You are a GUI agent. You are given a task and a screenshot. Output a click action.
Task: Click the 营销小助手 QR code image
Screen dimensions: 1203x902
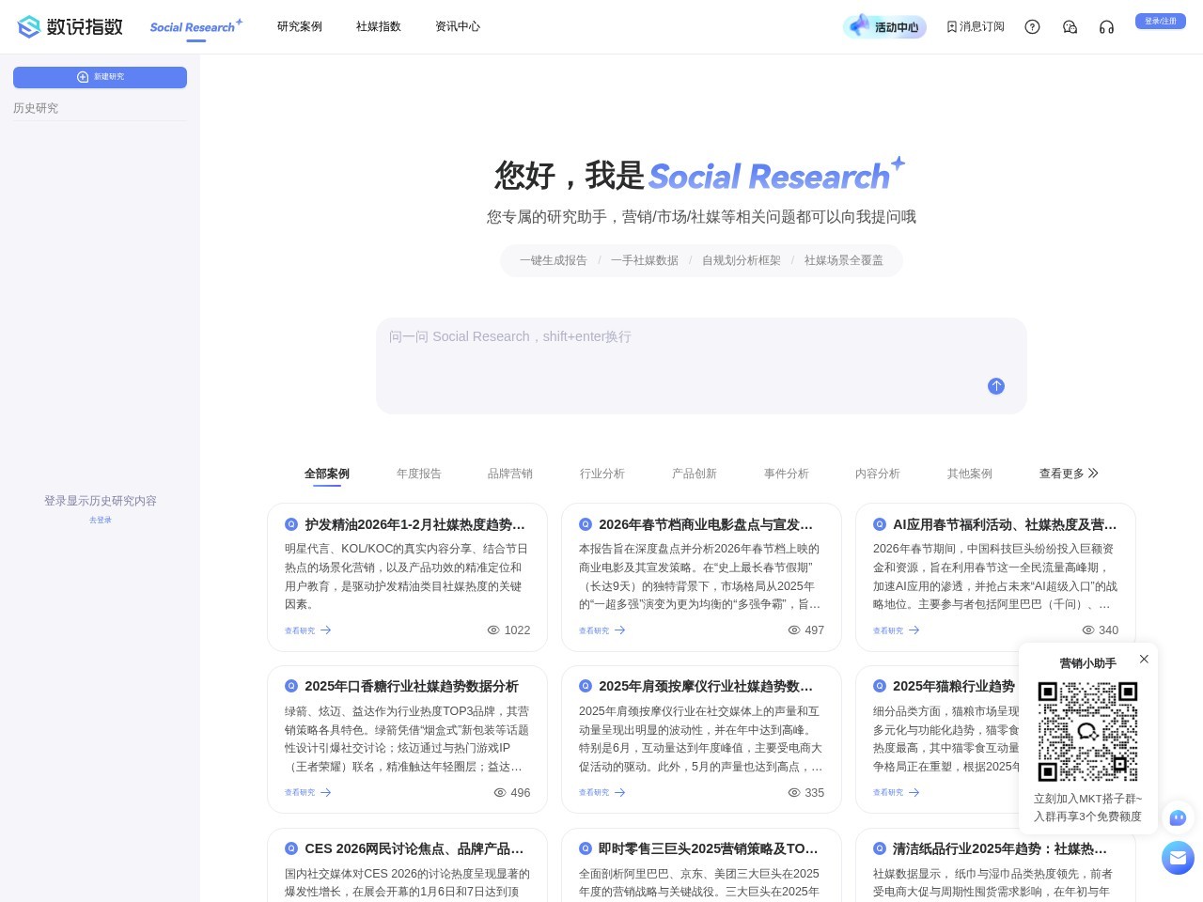click(1087, 732)
